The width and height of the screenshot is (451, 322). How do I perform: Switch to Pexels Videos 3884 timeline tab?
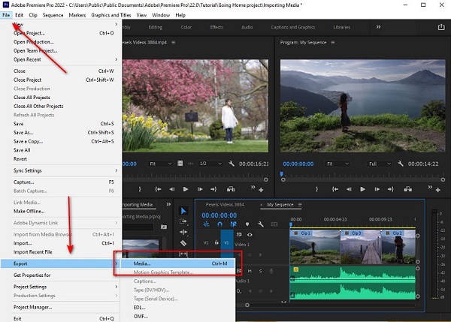(x=225, y=204)
